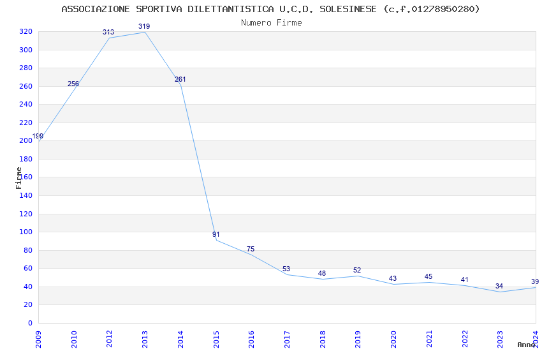Click the y-axis value 180
This screenshot has width=542, height=351.
coord(26,159)
